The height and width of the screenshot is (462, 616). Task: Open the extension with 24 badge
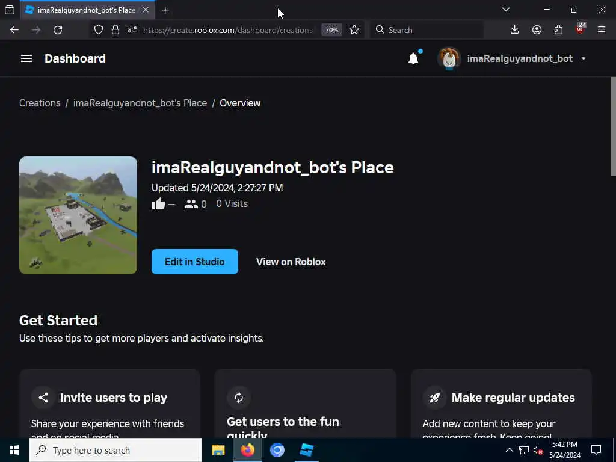click(x=581, y=29)
